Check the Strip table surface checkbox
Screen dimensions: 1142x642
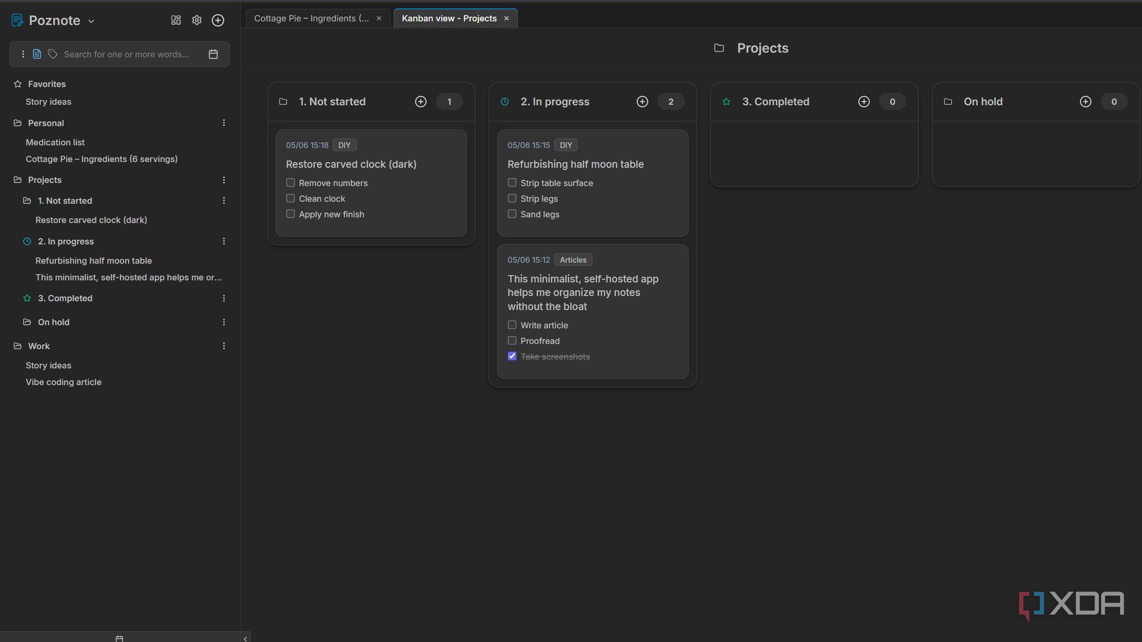(512, 183)
